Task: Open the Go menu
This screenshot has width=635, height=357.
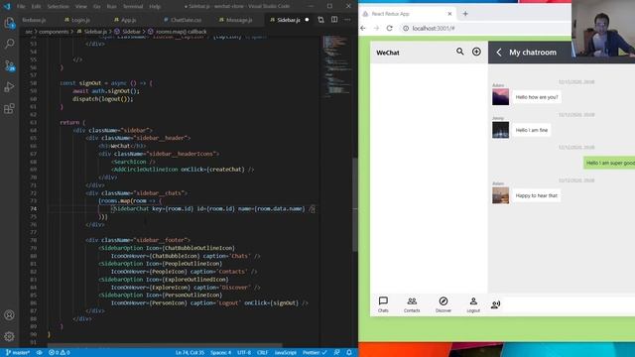Action: click(97, 7)
